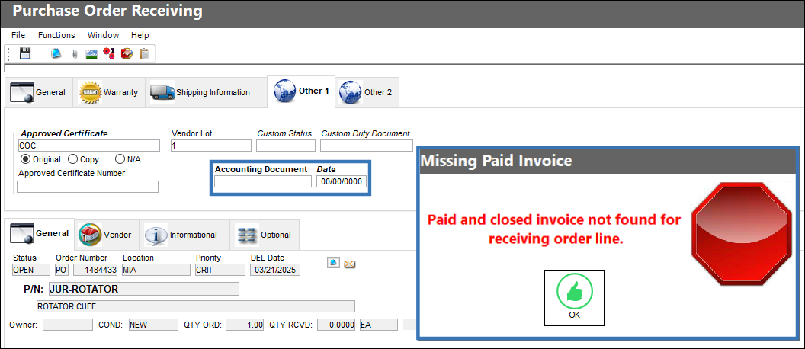
Task: Click the COND field showing NEW
Action: 153,325
